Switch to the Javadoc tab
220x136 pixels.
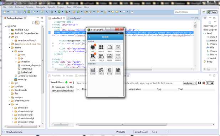click(x=68, y=76)
